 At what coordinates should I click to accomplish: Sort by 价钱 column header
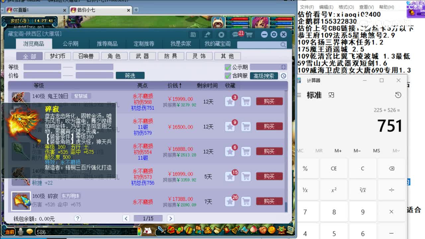click(174, 86)
